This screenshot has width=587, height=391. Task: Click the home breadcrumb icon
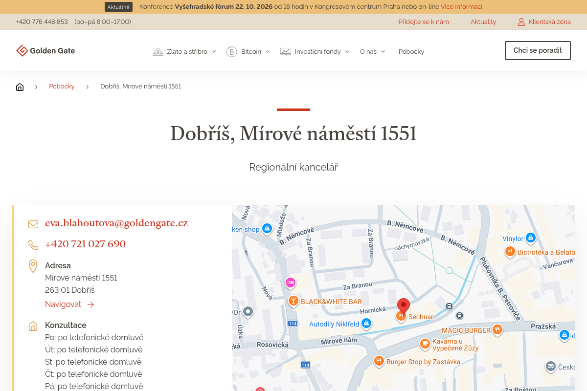point(20,87)
